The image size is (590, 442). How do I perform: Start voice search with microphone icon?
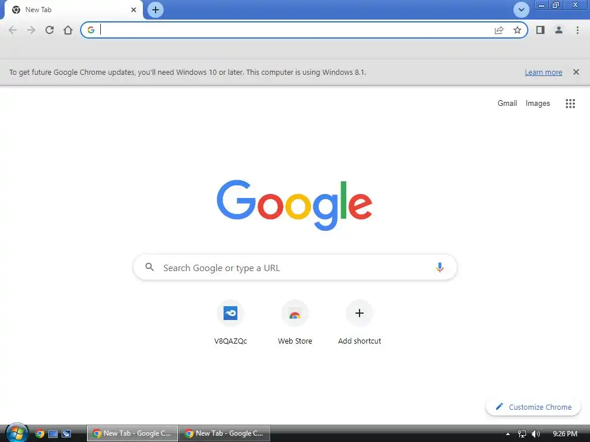[440, 267]
